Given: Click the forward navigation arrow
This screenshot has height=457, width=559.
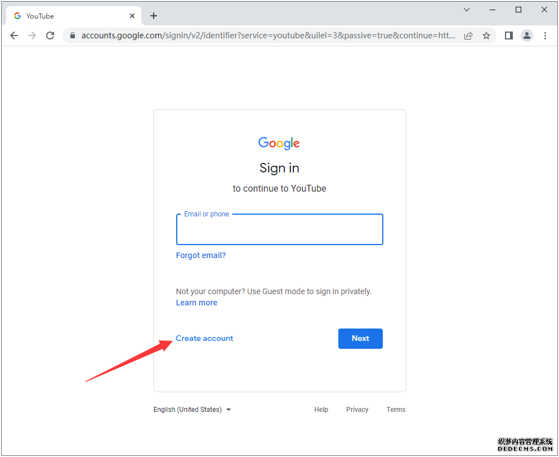Looking at the screenshot, I should click(x=32, y=36).
